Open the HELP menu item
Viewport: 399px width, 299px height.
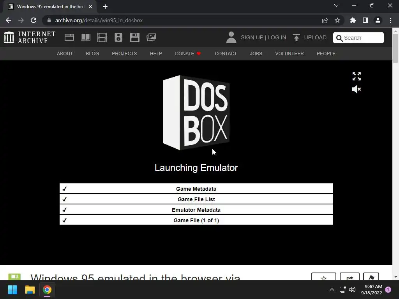coord(156,54)
